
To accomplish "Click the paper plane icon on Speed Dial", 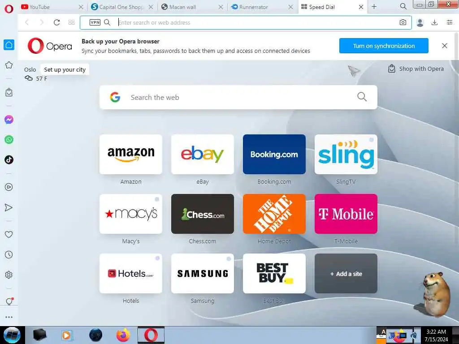I will [354, 70].
